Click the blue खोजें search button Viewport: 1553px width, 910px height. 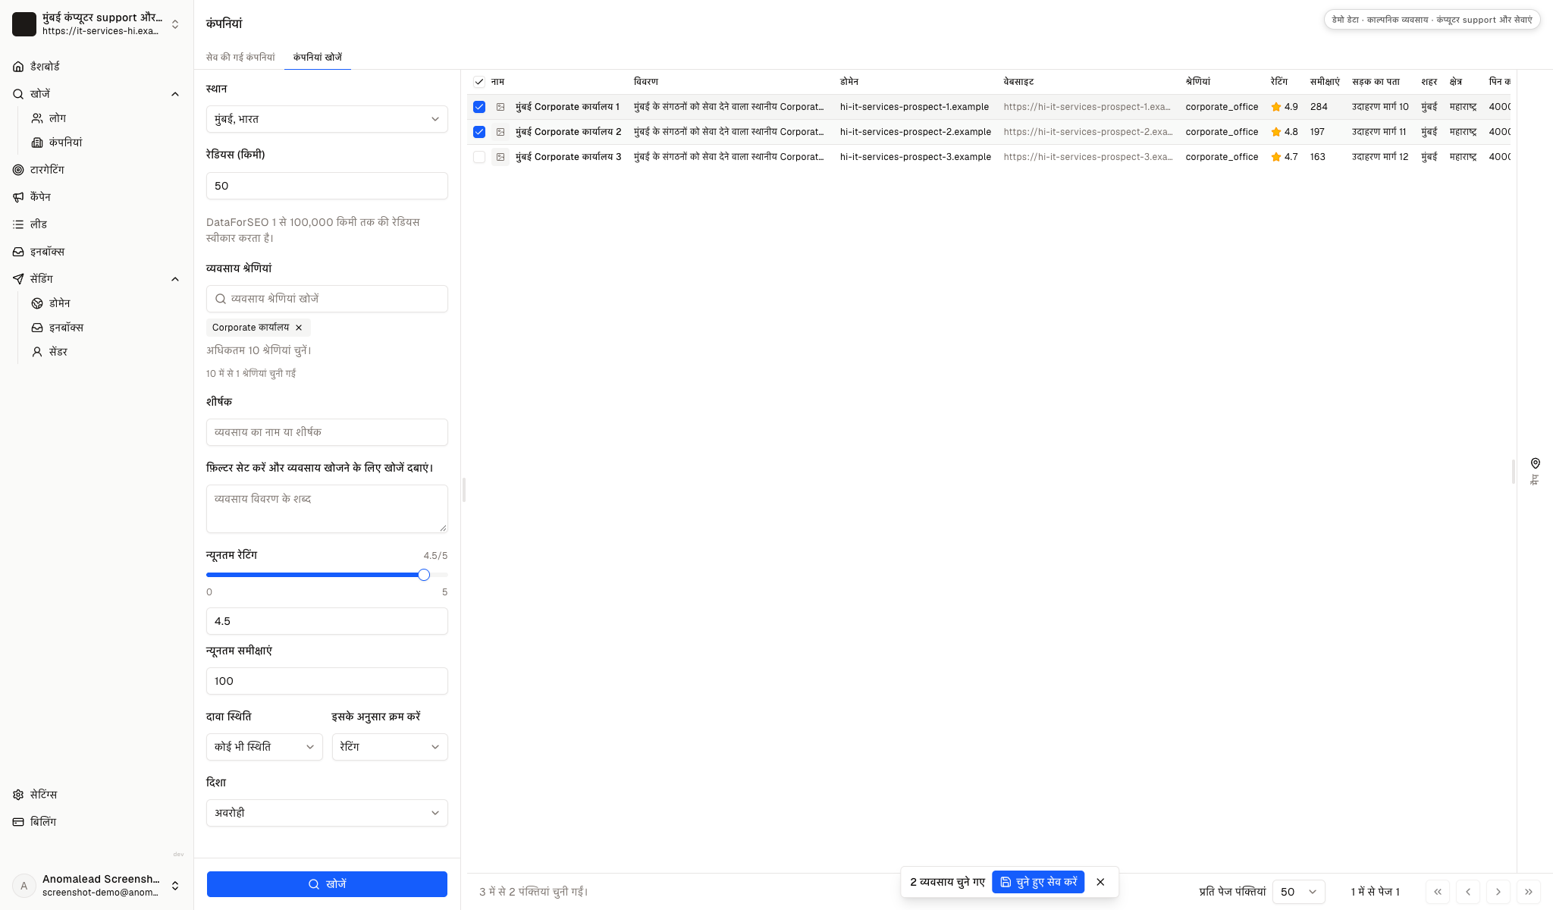(x=327, y=884)
